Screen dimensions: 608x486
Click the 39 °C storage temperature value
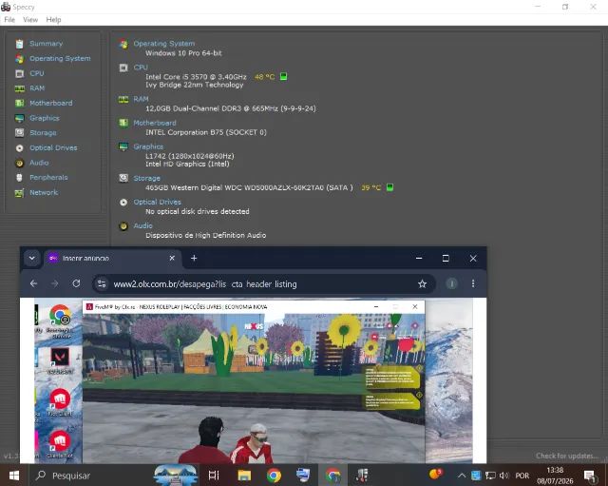[x=371, y=188]
